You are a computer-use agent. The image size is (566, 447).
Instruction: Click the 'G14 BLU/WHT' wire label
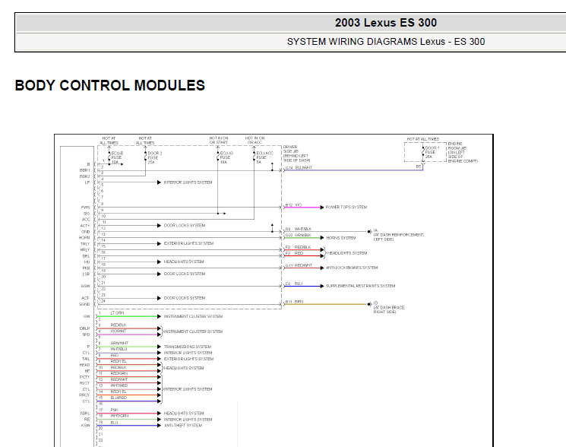tap(299, 168)
